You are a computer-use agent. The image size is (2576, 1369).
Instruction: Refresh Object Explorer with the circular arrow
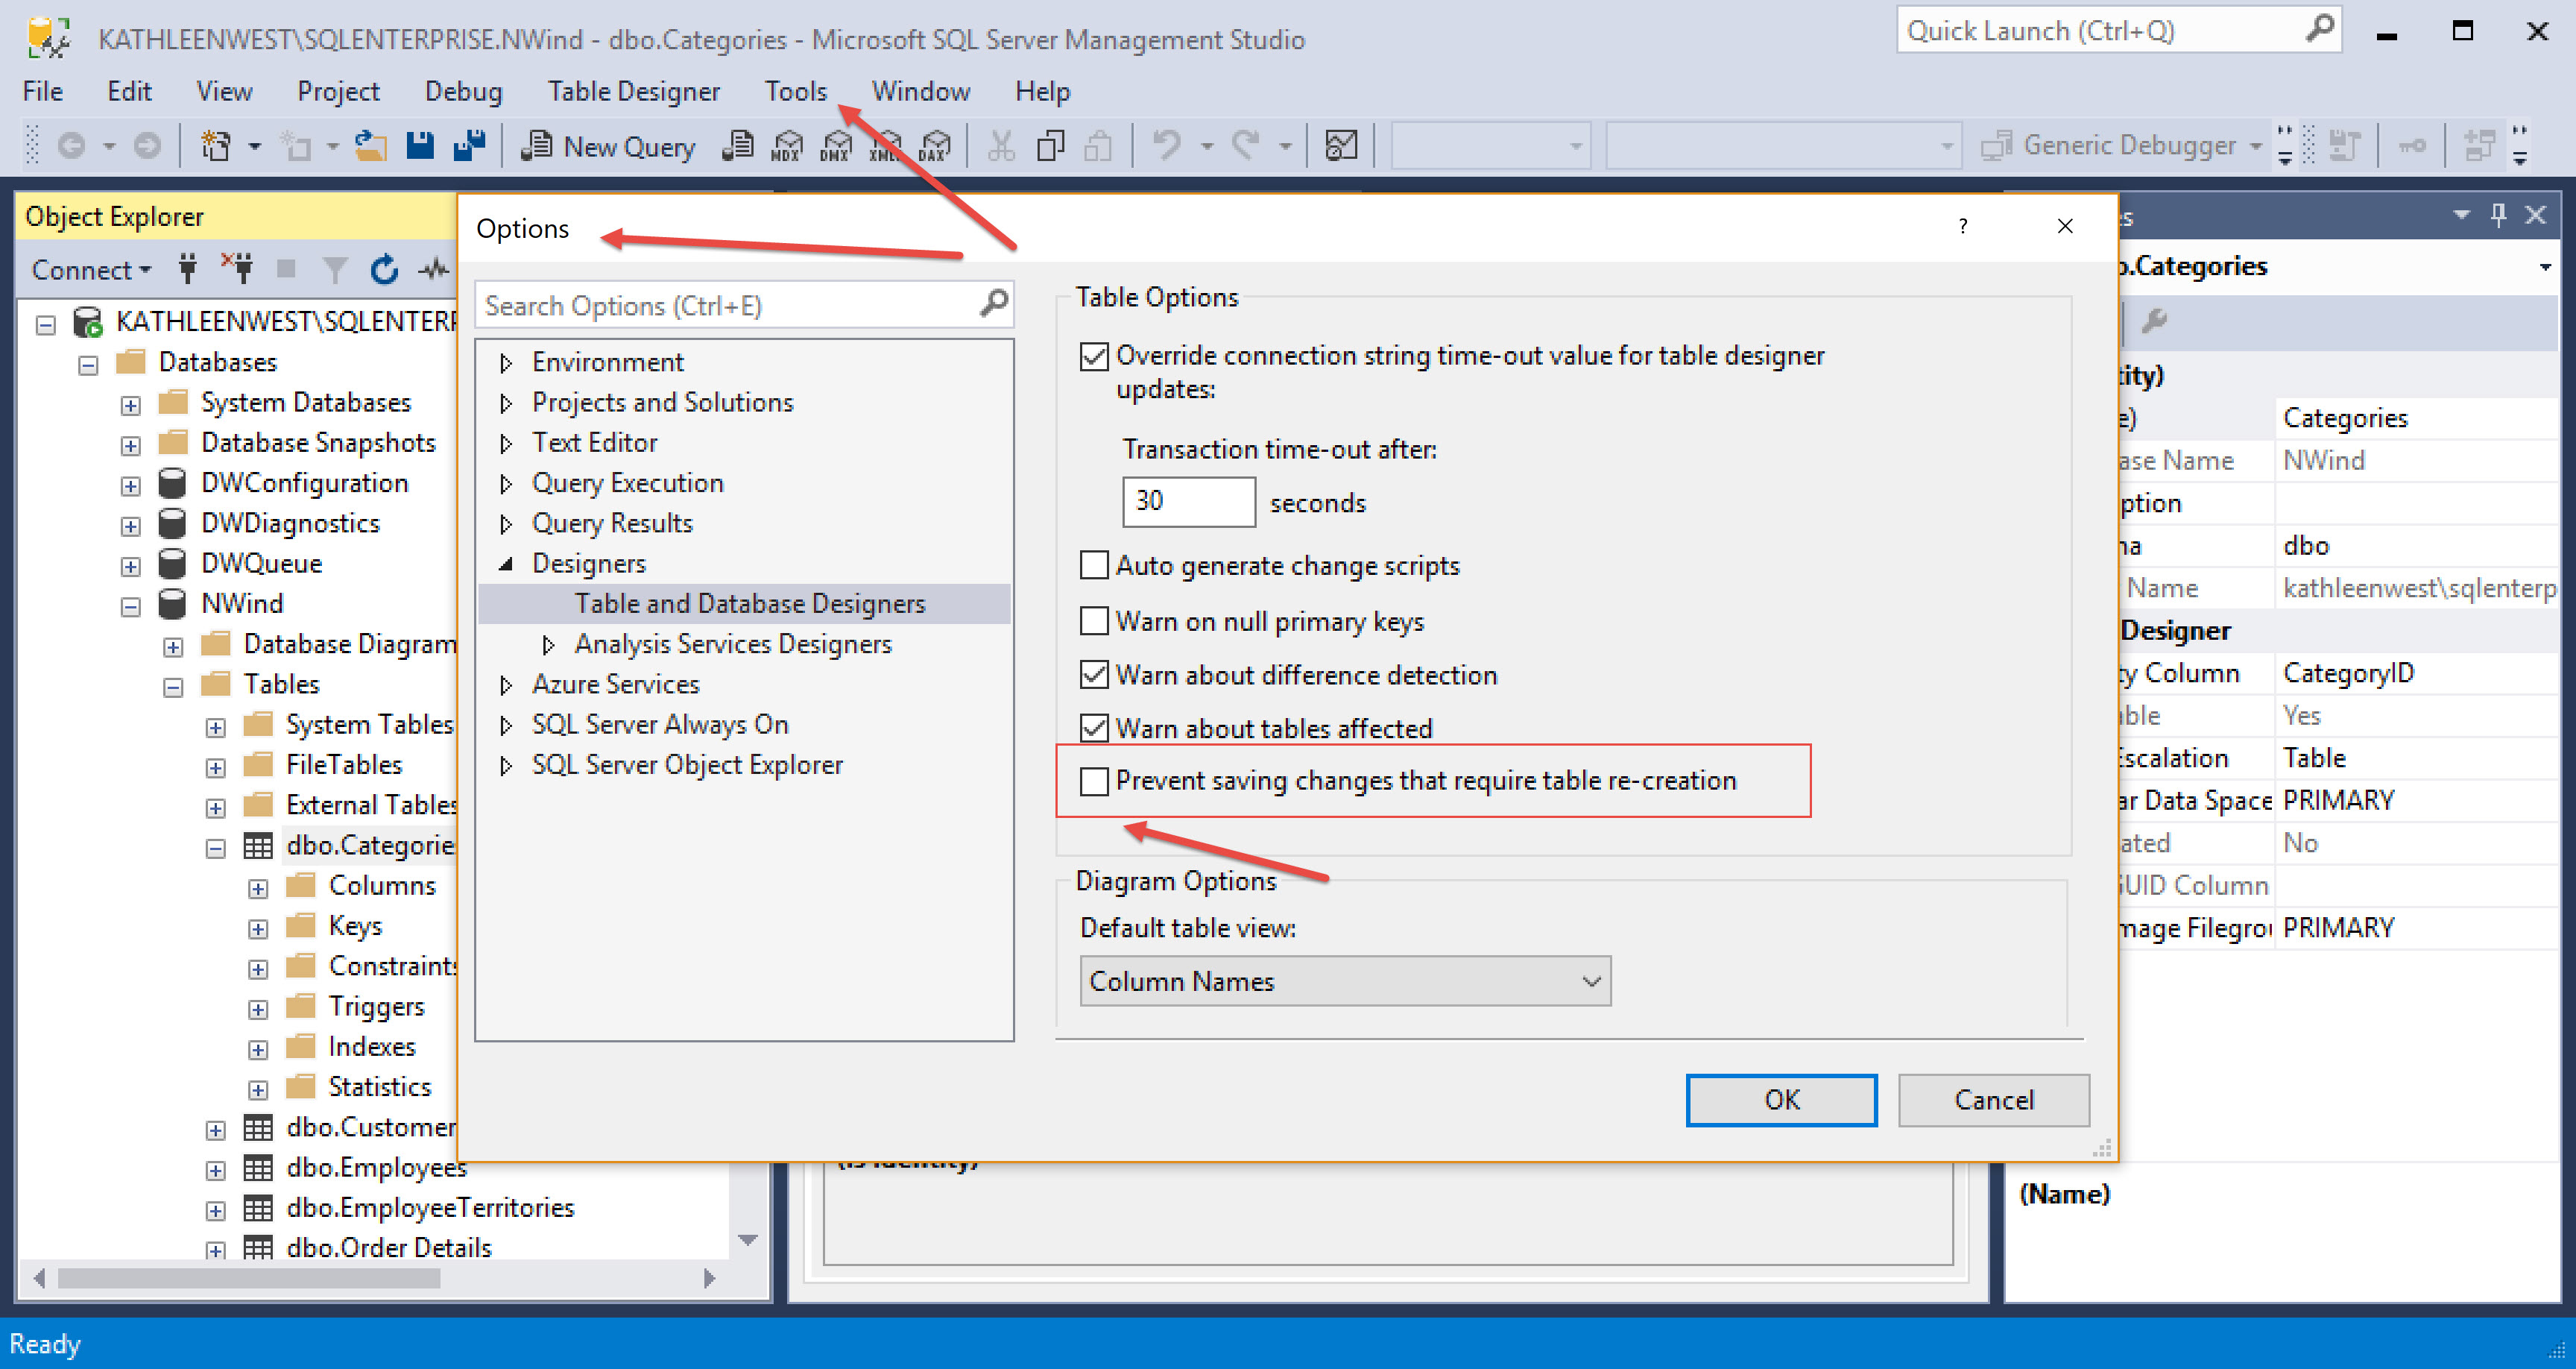click(384, 269)
